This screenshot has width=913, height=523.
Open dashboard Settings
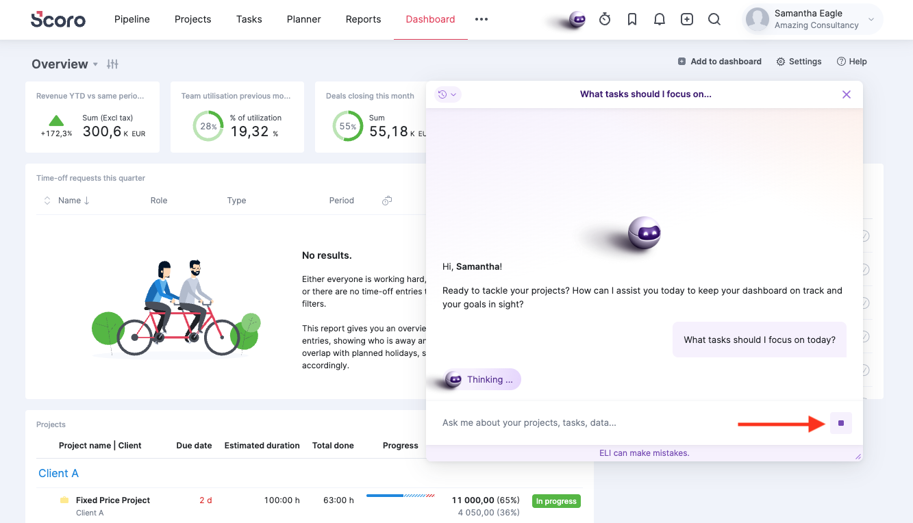(799, 62)
